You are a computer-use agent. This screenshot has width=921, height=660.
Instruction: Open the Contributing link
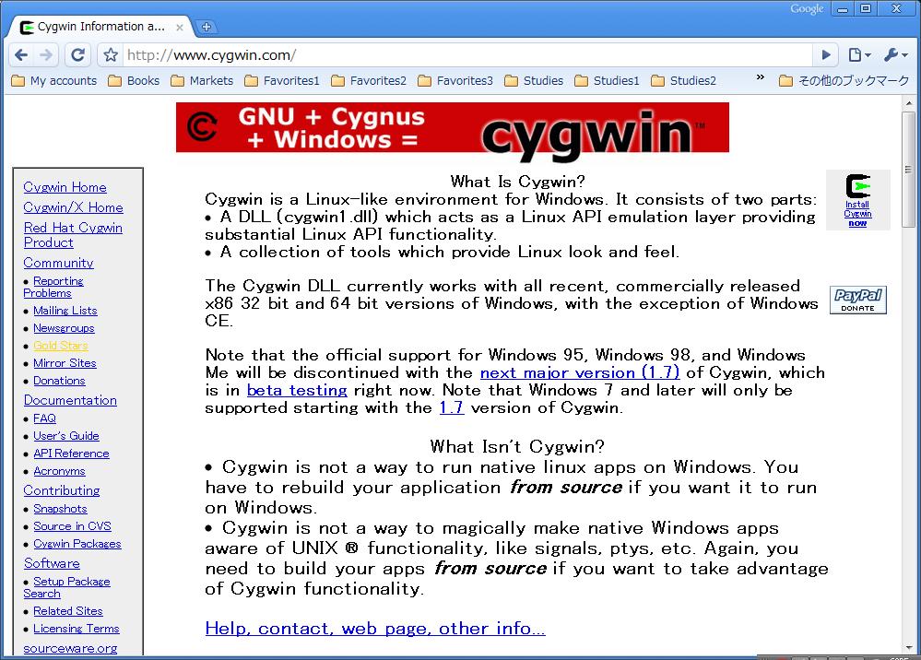[x=62, y=490]
